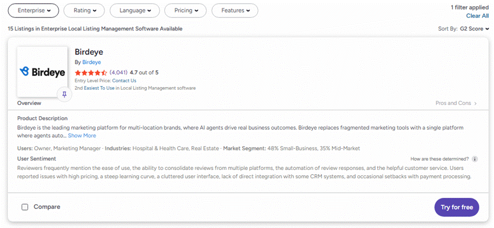Open the Enterprise filter dropdown
The height and width of the screenshot is (228, 494).
pos(33,11)
